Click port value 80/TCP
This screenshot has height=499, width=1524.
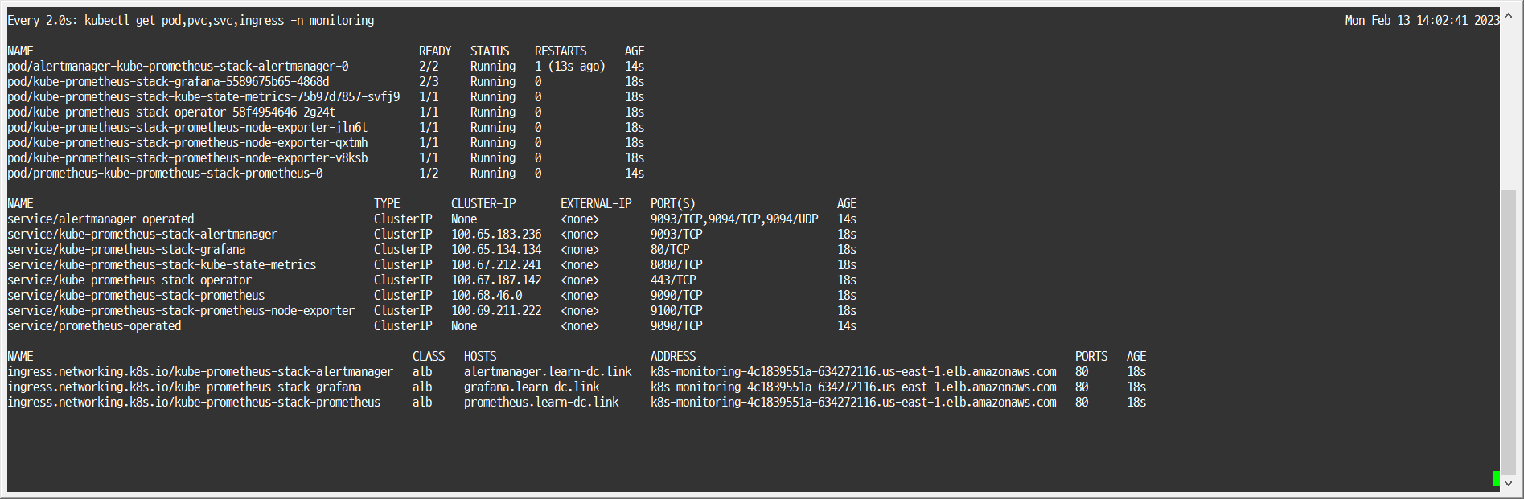(670, 250)
